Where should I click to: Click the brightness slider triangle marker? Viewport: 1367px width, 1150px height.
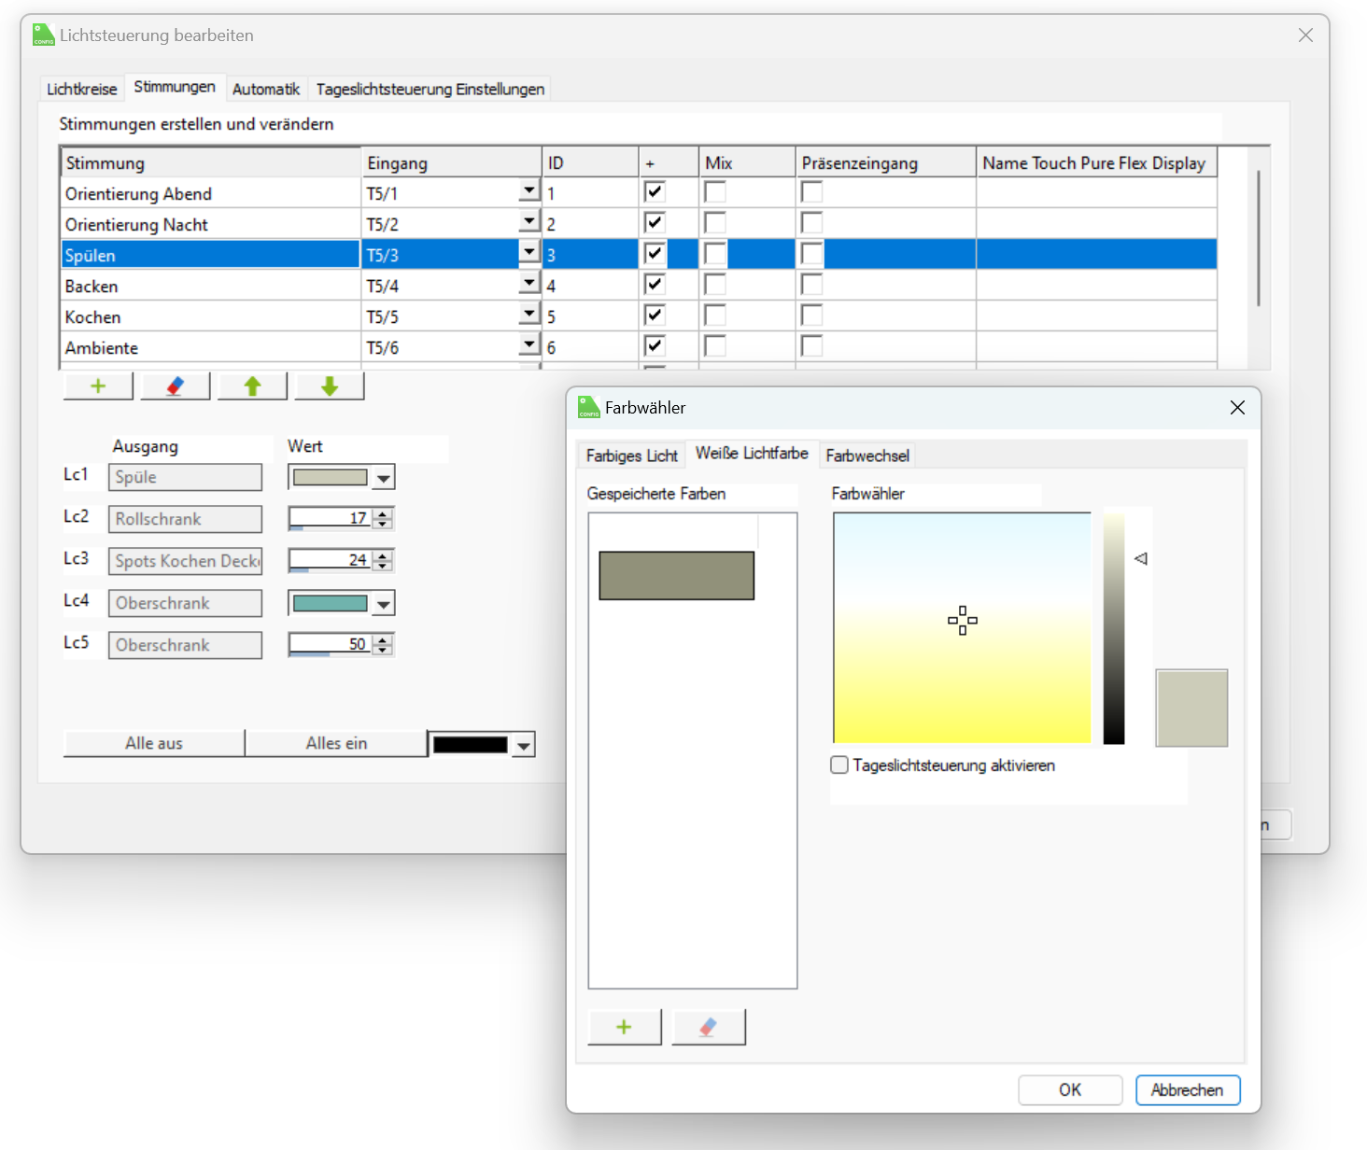tap(1140, 558)
